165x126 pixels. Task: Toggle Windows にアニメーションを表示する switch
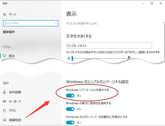pos(70,96)
